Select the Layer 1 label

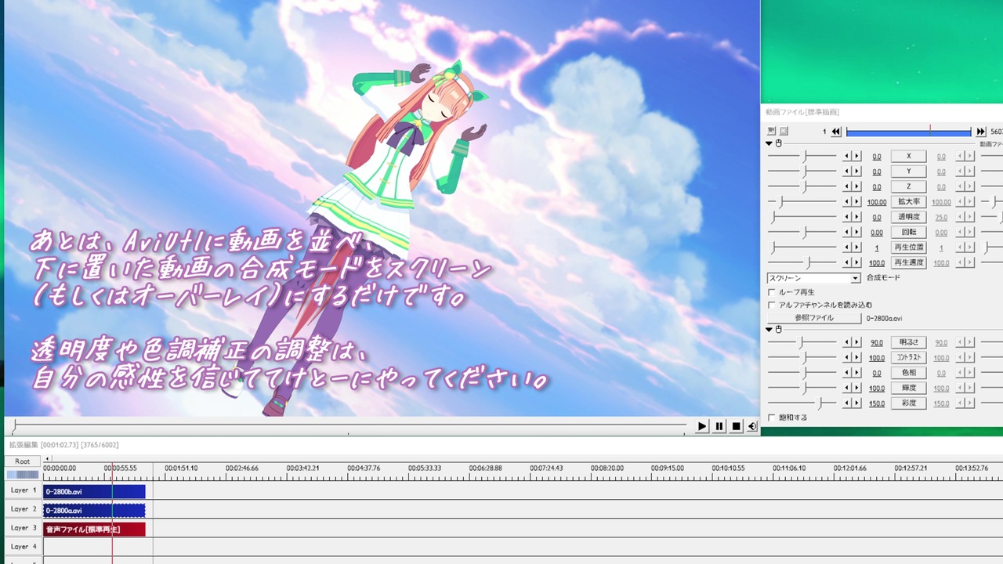pyautogui.click(x=24, y=490)
